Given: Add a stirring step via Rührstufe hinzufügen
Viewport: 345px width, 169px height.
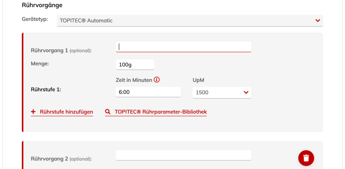Looking at the screenshot, I should click(62, 112).
